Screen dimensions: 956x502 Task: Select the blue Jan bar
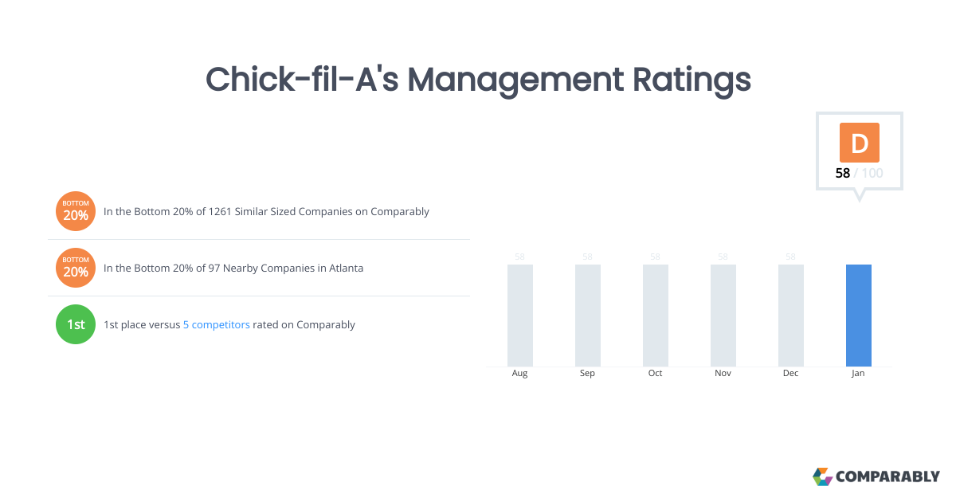[x=859, y=316]
